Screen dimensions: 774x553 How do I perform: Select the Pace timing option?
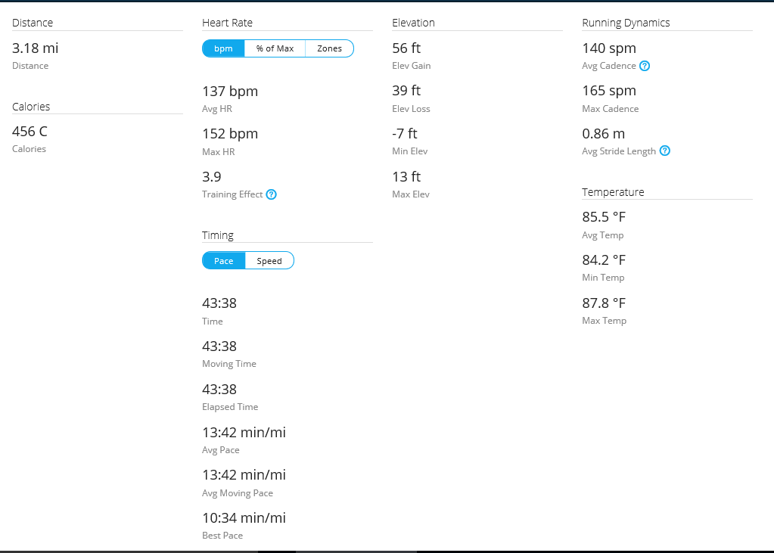pos(224,261)
